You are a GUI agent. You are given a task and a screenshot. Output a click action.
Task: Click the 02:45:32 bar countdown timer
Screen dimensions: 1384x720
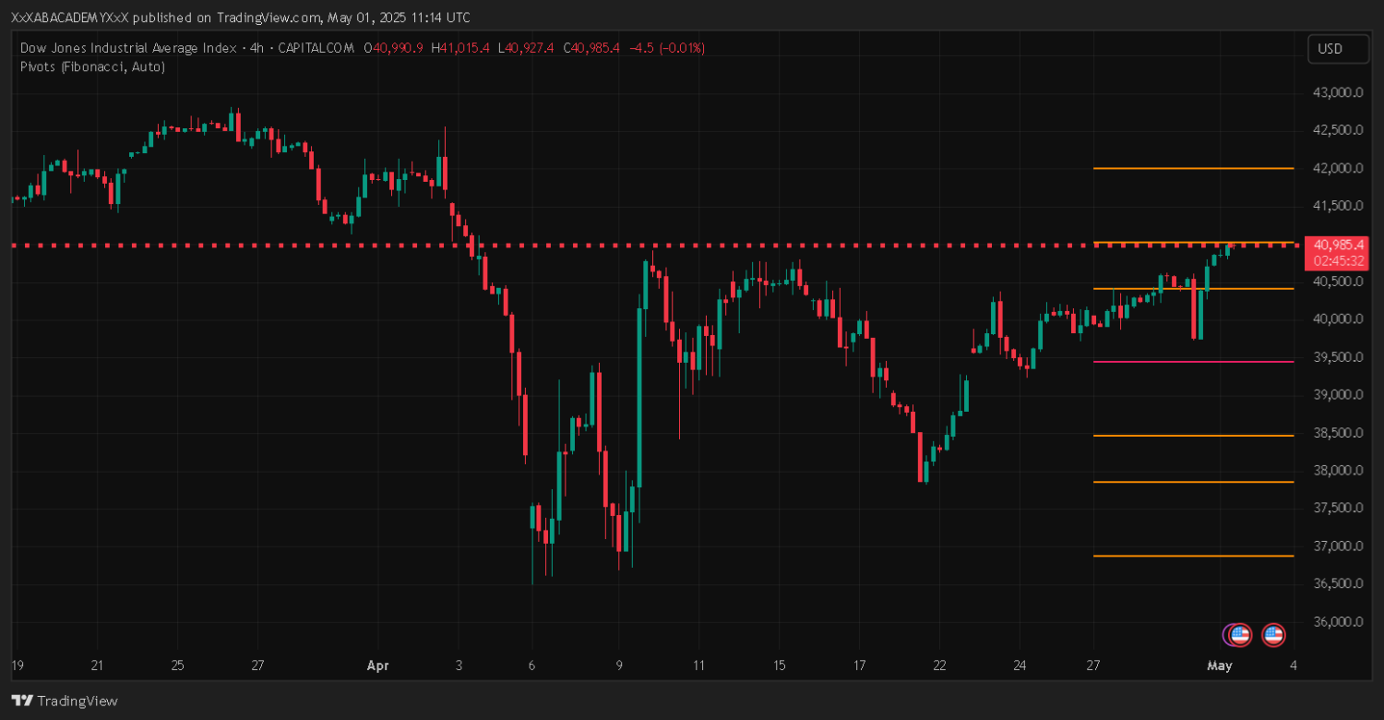(1340, 260)
